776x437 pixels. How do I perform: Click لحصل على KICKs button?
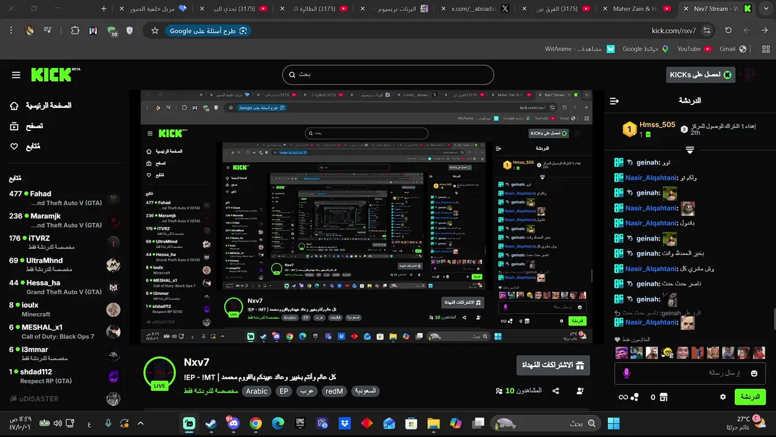700,75
